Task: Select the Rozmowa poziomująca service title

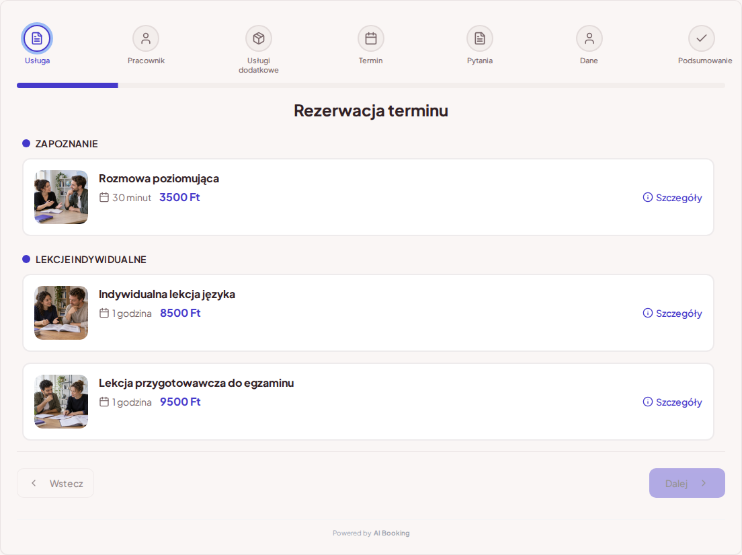Action: (159, 178)
